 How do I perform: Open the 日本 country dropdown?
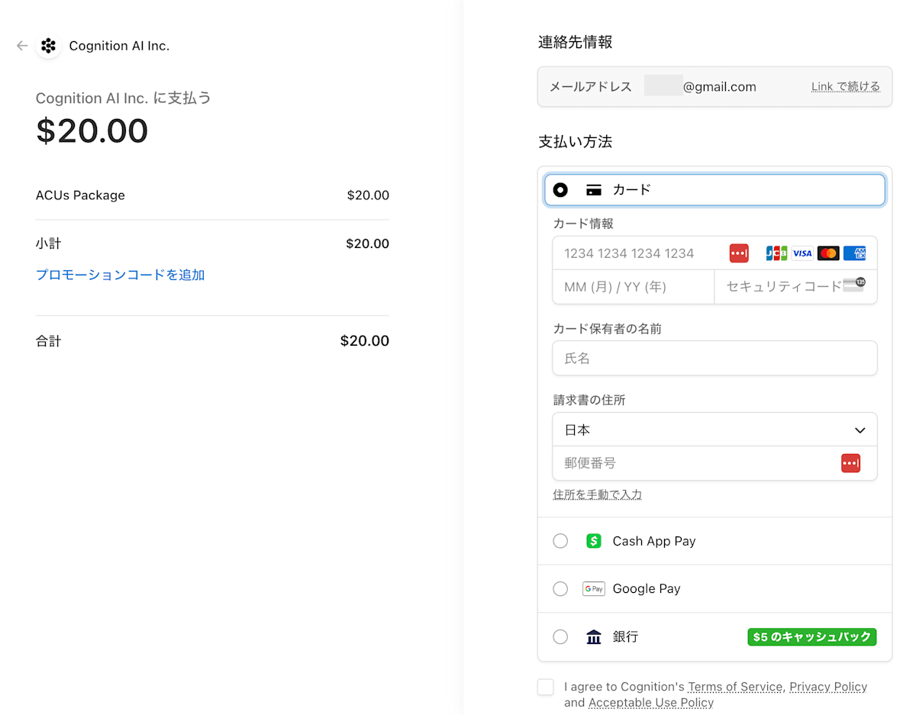pyautogui.click(x=714, y=430)
